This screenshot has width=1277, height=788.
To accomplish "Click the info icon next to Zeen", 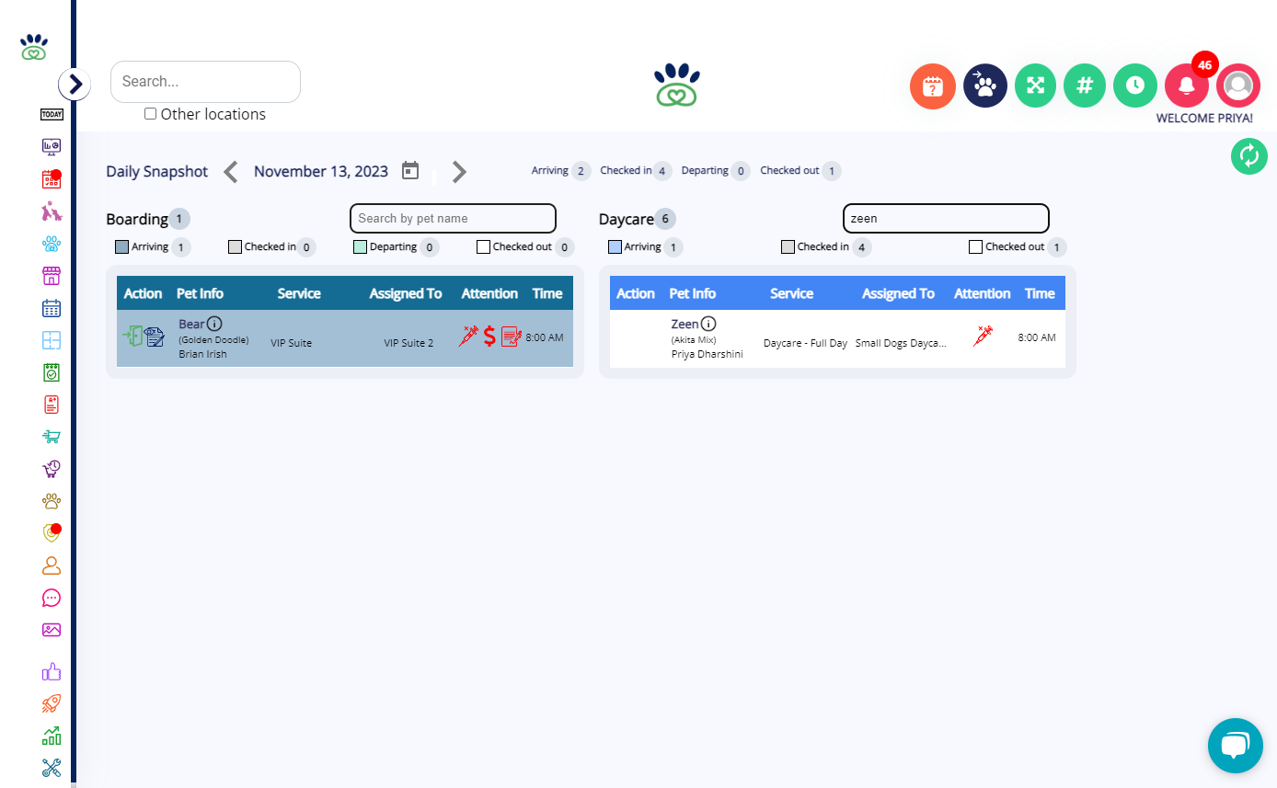I will 708,324.
